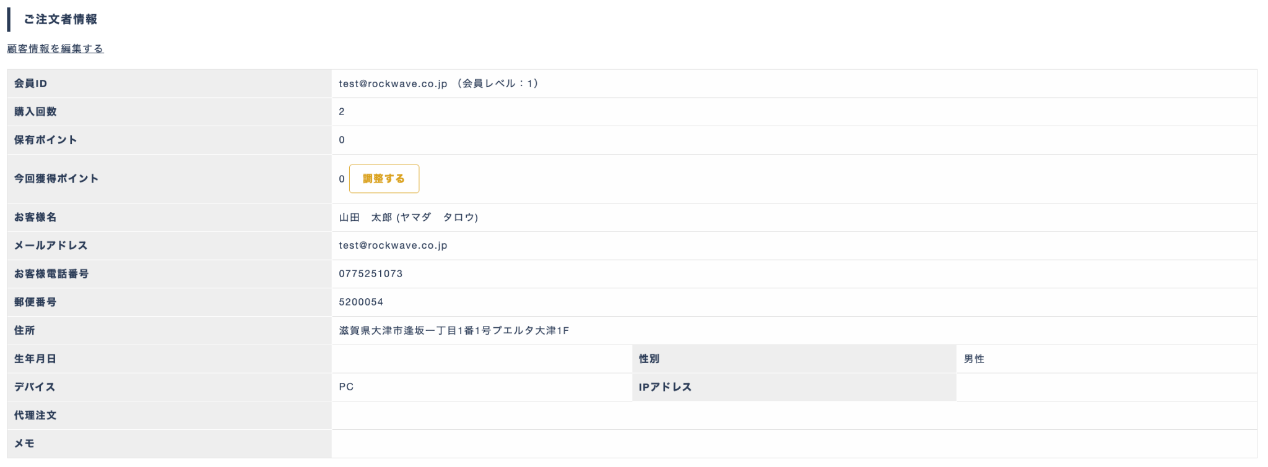1268x467 pixels.
Task: Click the 今回獲得ポイント label
Action: [x=56, y=179]
